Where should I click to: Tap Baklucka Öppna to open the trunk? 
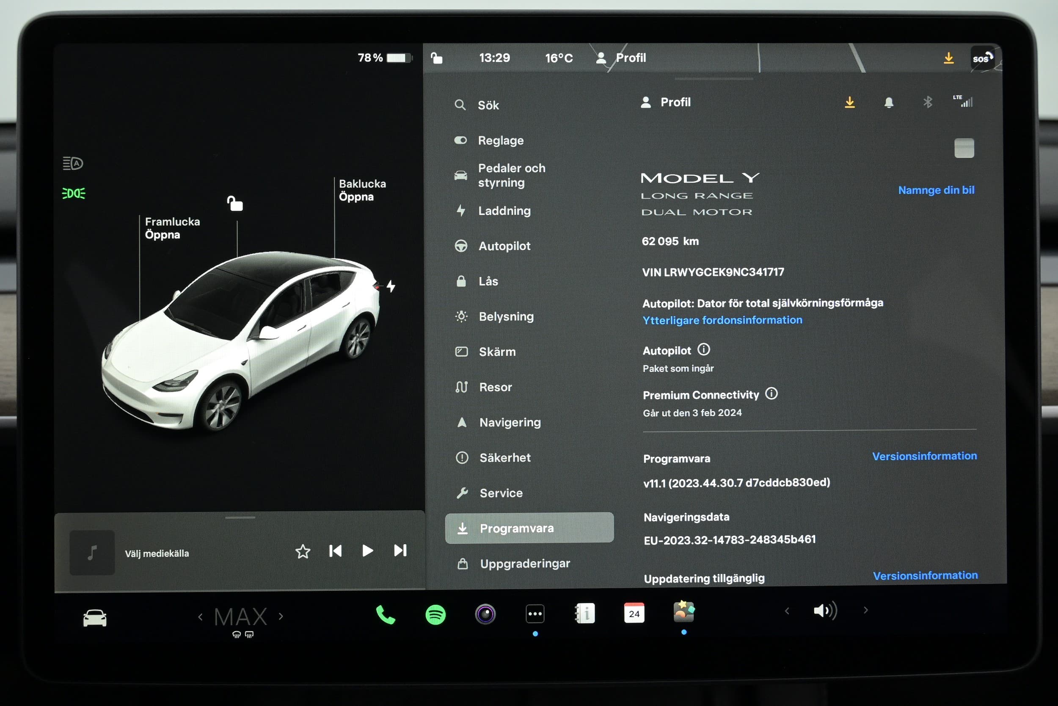pos(362,191)
